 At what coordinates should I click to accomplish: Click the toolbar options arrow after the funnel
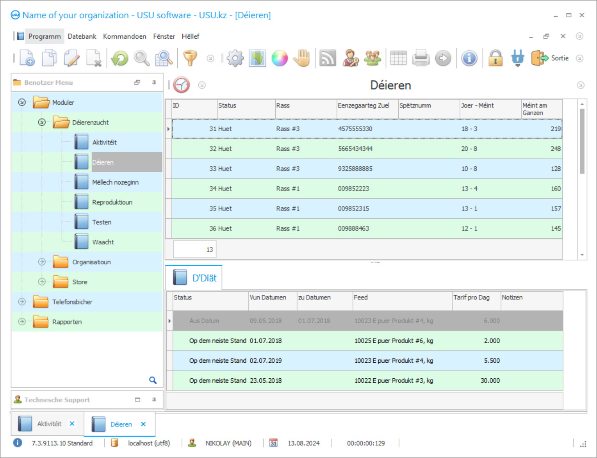click(x=211, y=58)
